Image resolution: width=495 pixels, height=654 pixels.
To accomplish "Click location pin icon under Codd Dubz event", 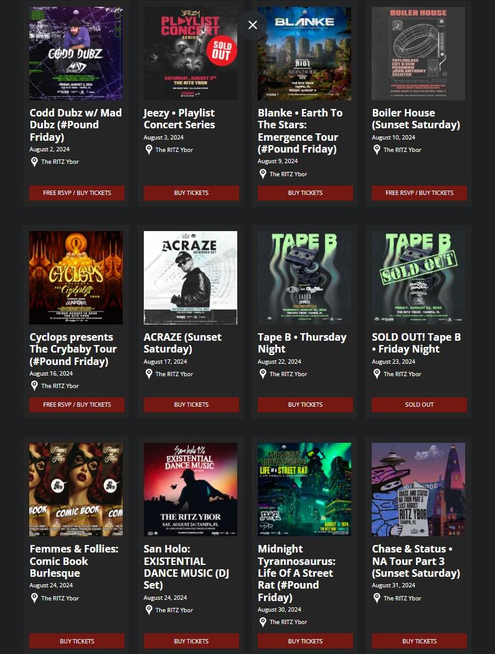I will [35, 162].
